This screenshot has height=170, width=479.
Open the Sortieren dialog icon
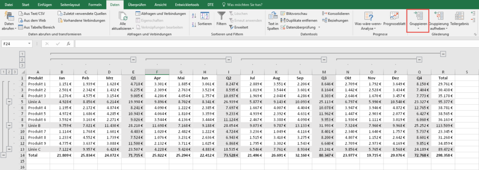[204, 16]
